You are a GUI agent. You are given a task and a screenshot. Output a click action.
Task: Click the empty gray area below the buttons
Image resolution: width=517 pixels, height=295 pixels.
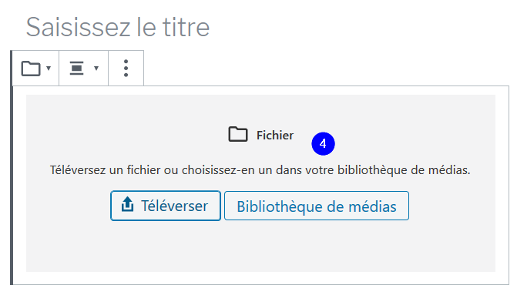pyautogui.click(x=260, y=247)
